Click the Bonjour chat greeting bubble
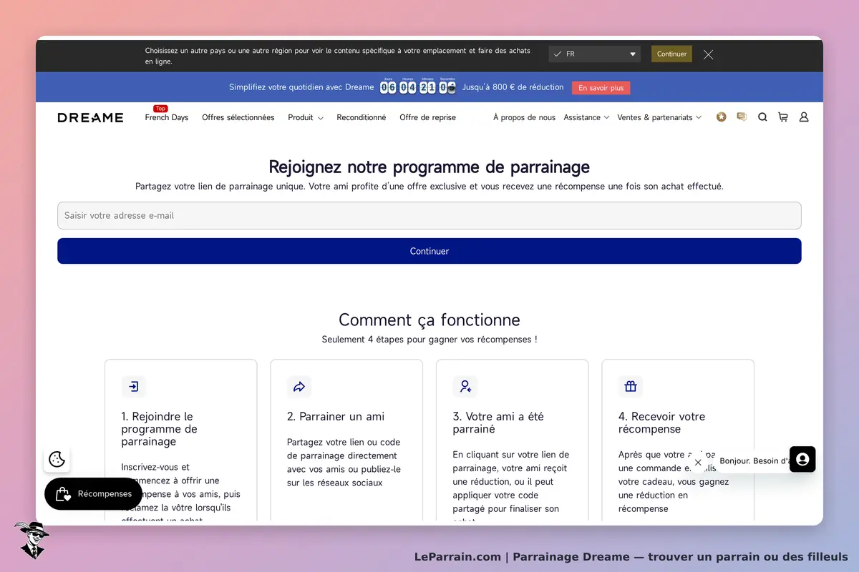 (x=752, y=461)
